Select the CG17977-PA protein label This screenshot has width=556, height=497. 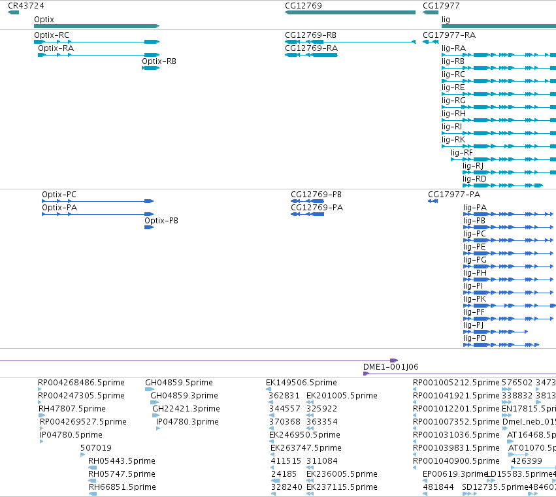454,195
